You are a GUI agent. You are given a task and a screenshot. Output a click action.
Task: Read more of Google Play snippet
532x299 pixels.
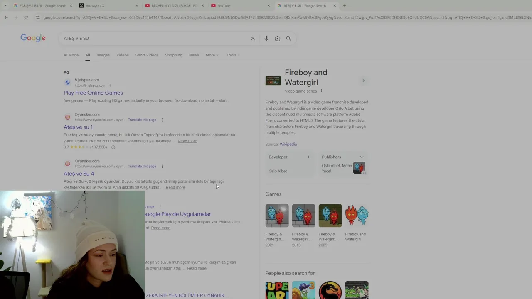point(161,228)
